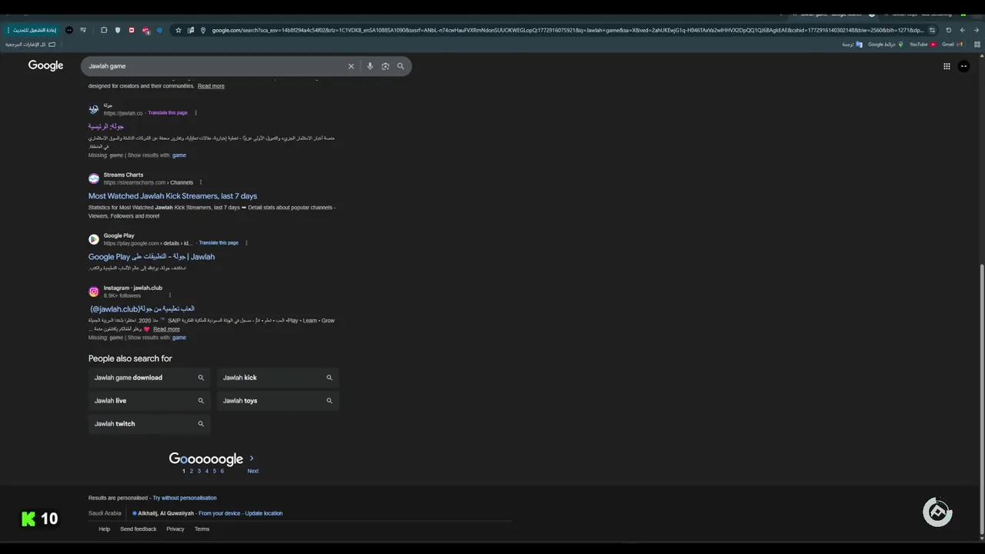
Task: Click the Streams Charts favicon
Action: tap(94, 179)
